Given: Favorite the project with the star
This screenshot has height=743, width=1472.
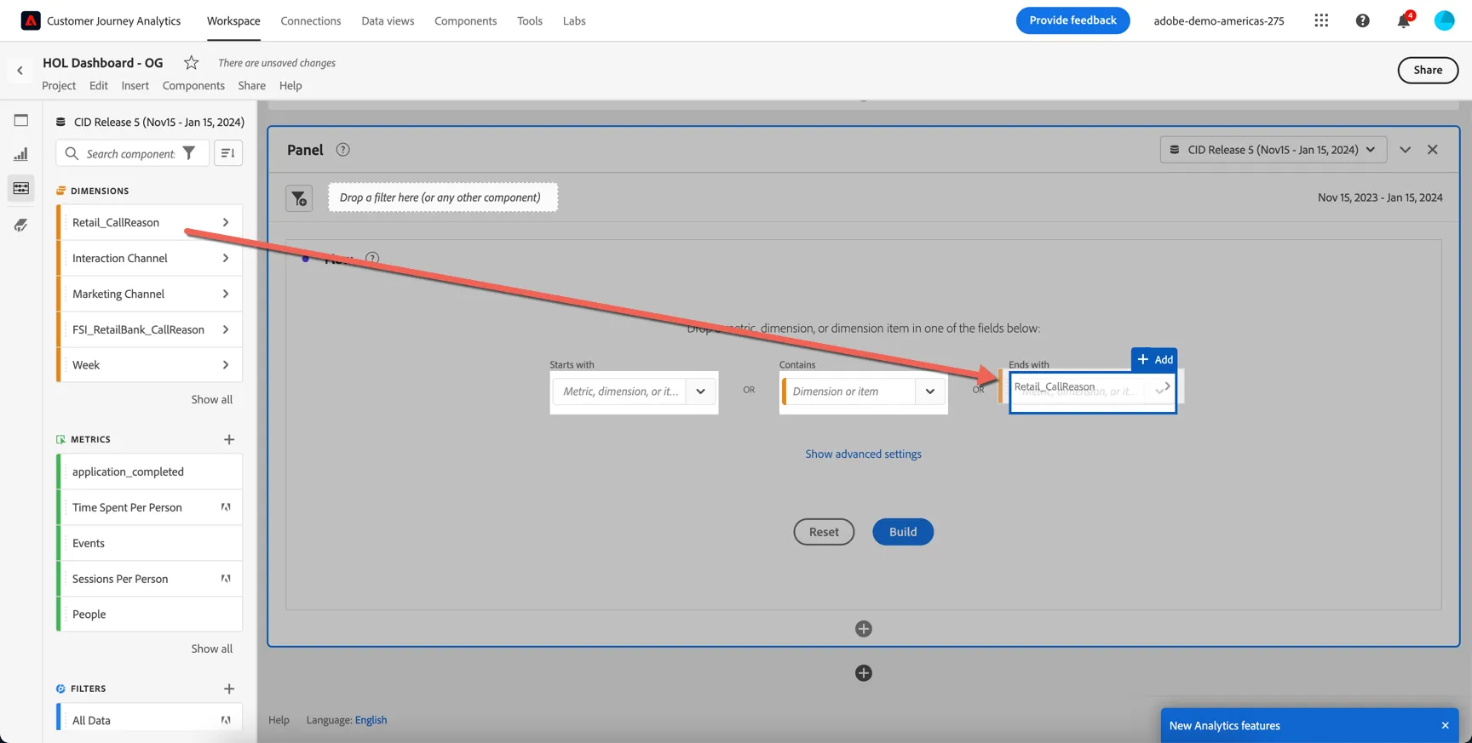Looking at the screenshot, I should coord(191,63).
